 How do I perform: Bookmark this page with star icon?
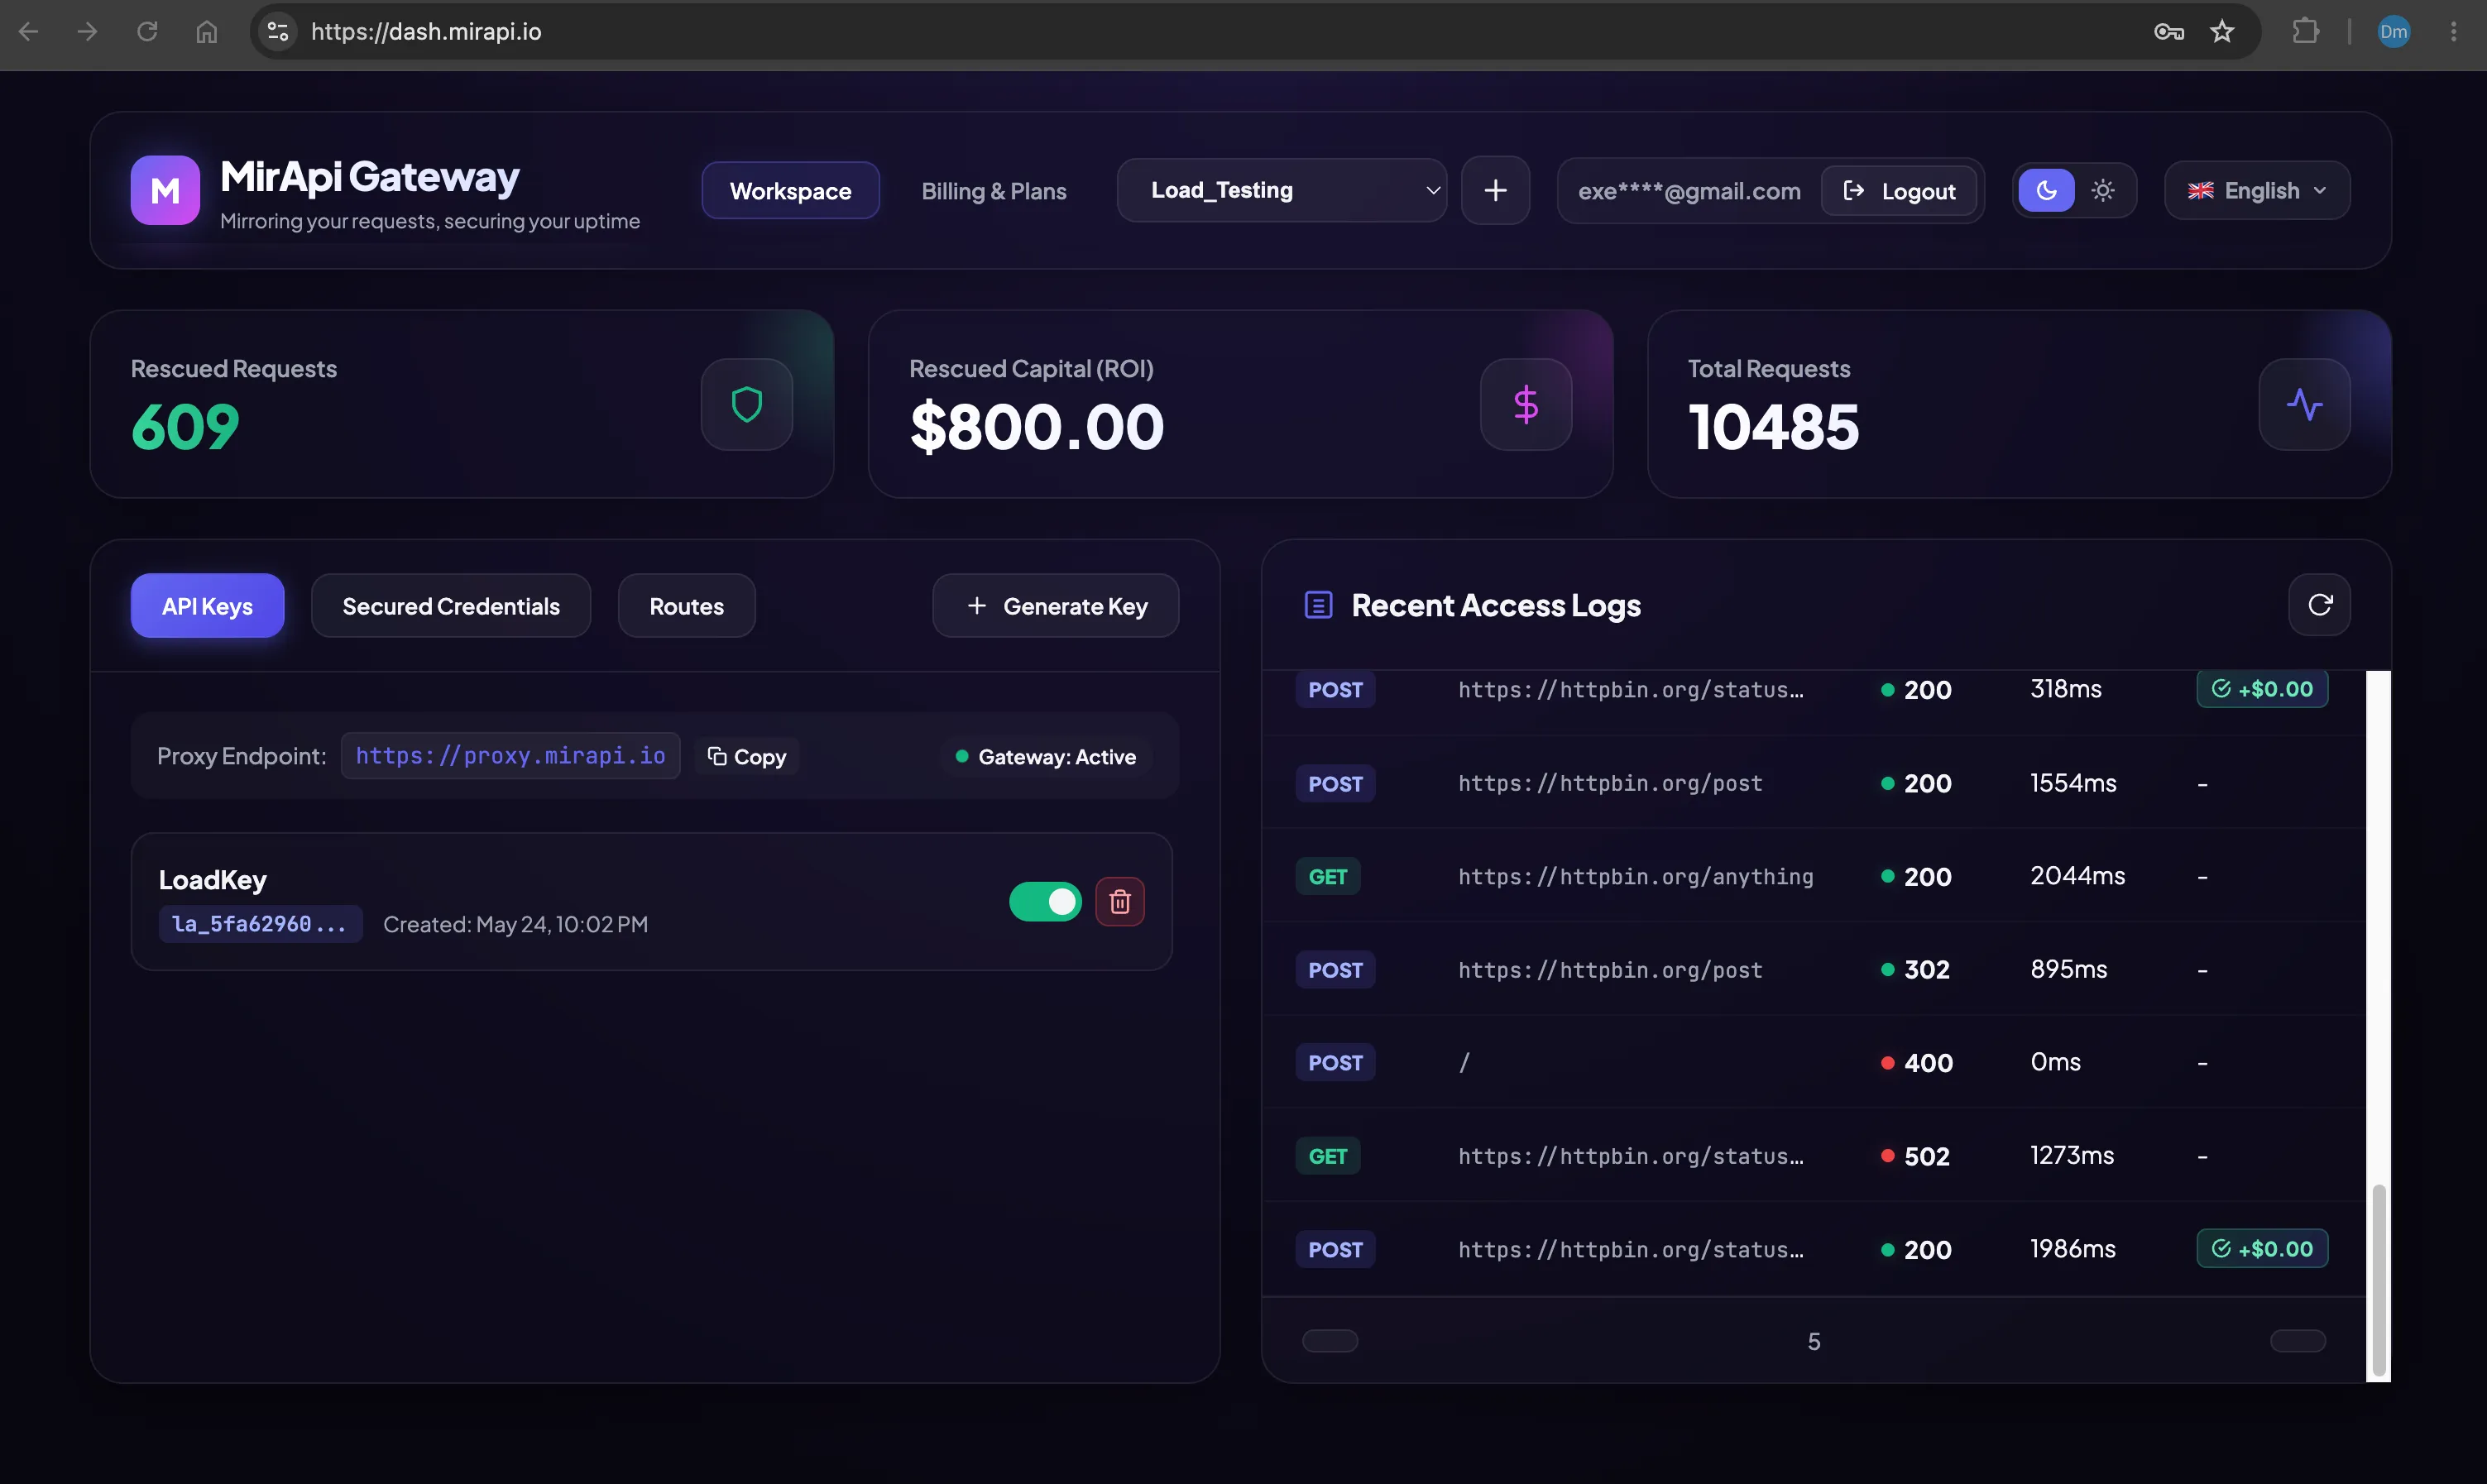[2222, 32]
